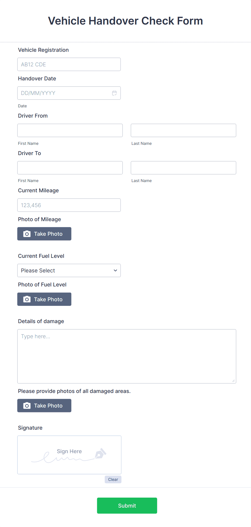The height and width of the screenshot is (527, 251).
Task: Expand the Please Select fuel level dropdown
Action: (69, 270)
